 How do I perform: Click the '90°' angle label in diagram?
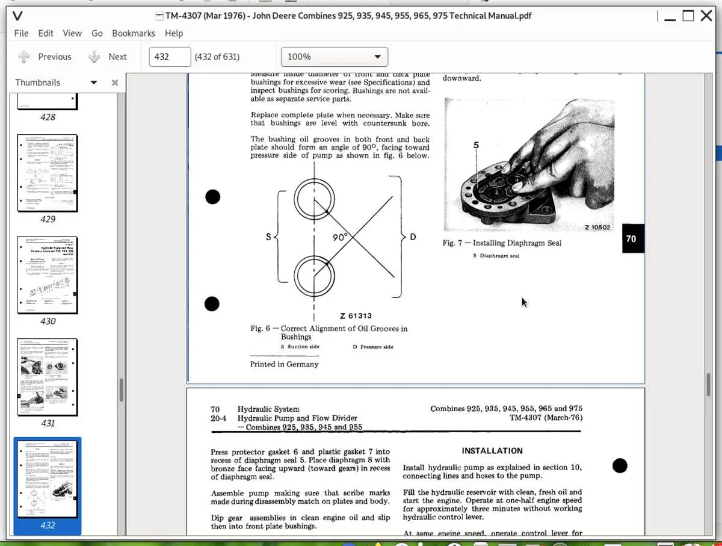pos(341,238)
